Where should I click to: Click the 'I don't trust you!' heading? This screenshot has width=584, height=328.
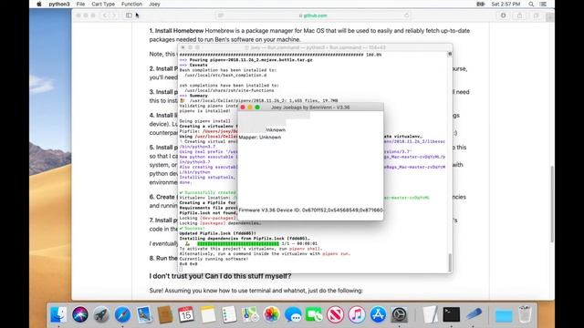coord(220,276)
